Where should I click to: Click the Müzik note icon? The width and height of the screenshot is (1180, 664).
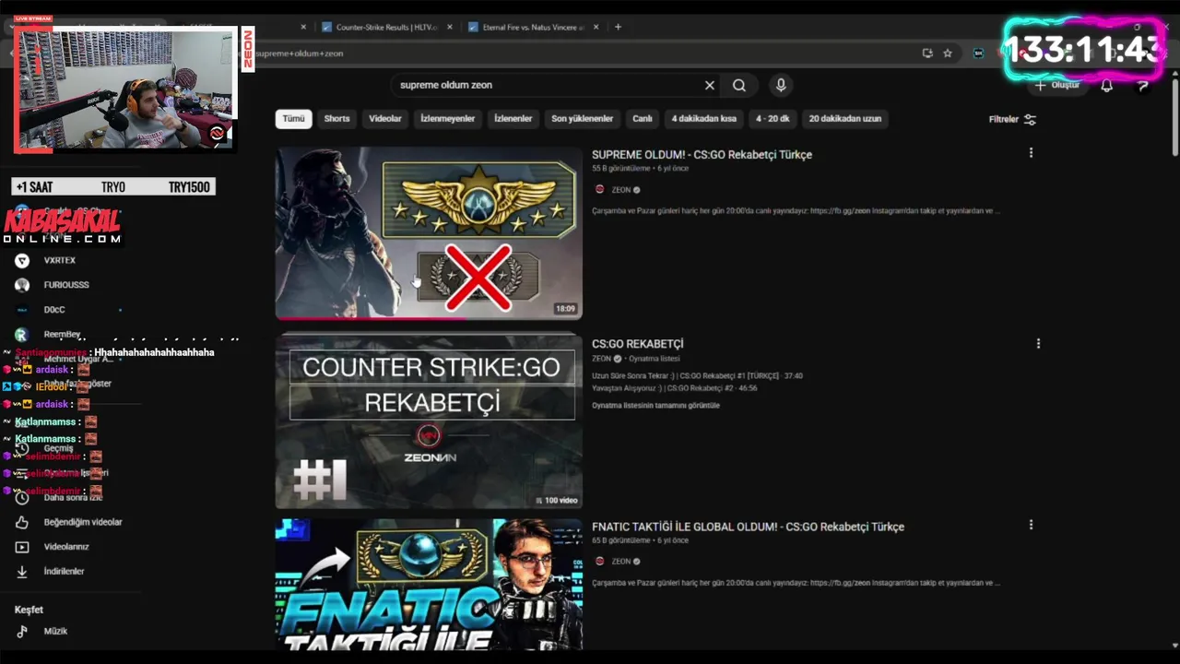pos(22,632)
